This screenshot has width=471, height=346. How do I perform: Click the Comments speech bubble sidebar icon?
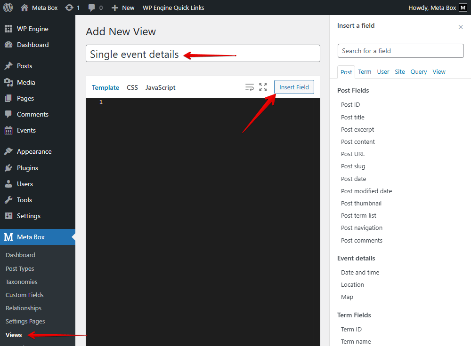coord(8,114)
